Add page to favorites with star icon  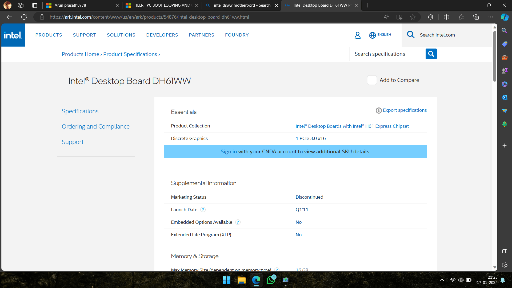tap(413, 17)
